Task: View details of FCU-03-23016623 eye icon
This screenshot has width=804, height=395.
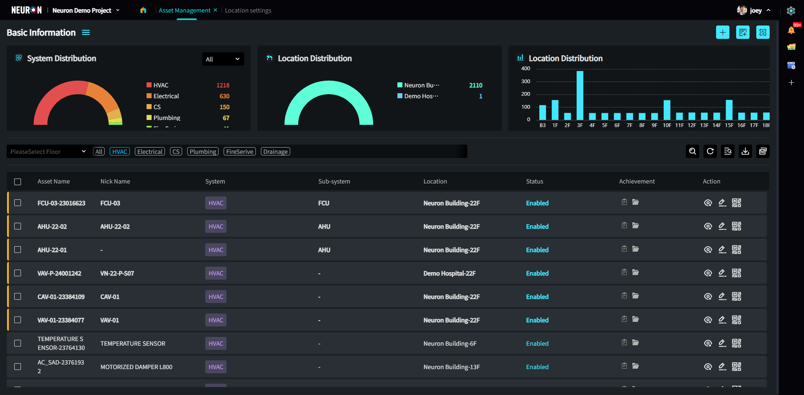Action: tap(708, 203)
